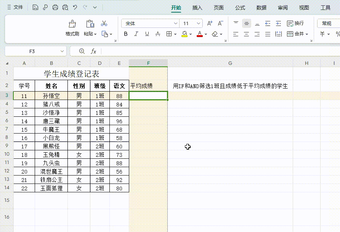Increase font size with A+ icon

[x=210, y=23]
